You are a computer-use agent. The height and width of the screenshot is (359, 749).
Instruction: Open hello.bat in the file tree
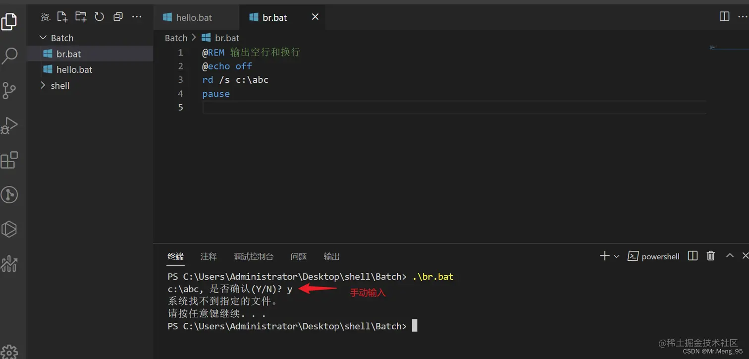(90, 70)
